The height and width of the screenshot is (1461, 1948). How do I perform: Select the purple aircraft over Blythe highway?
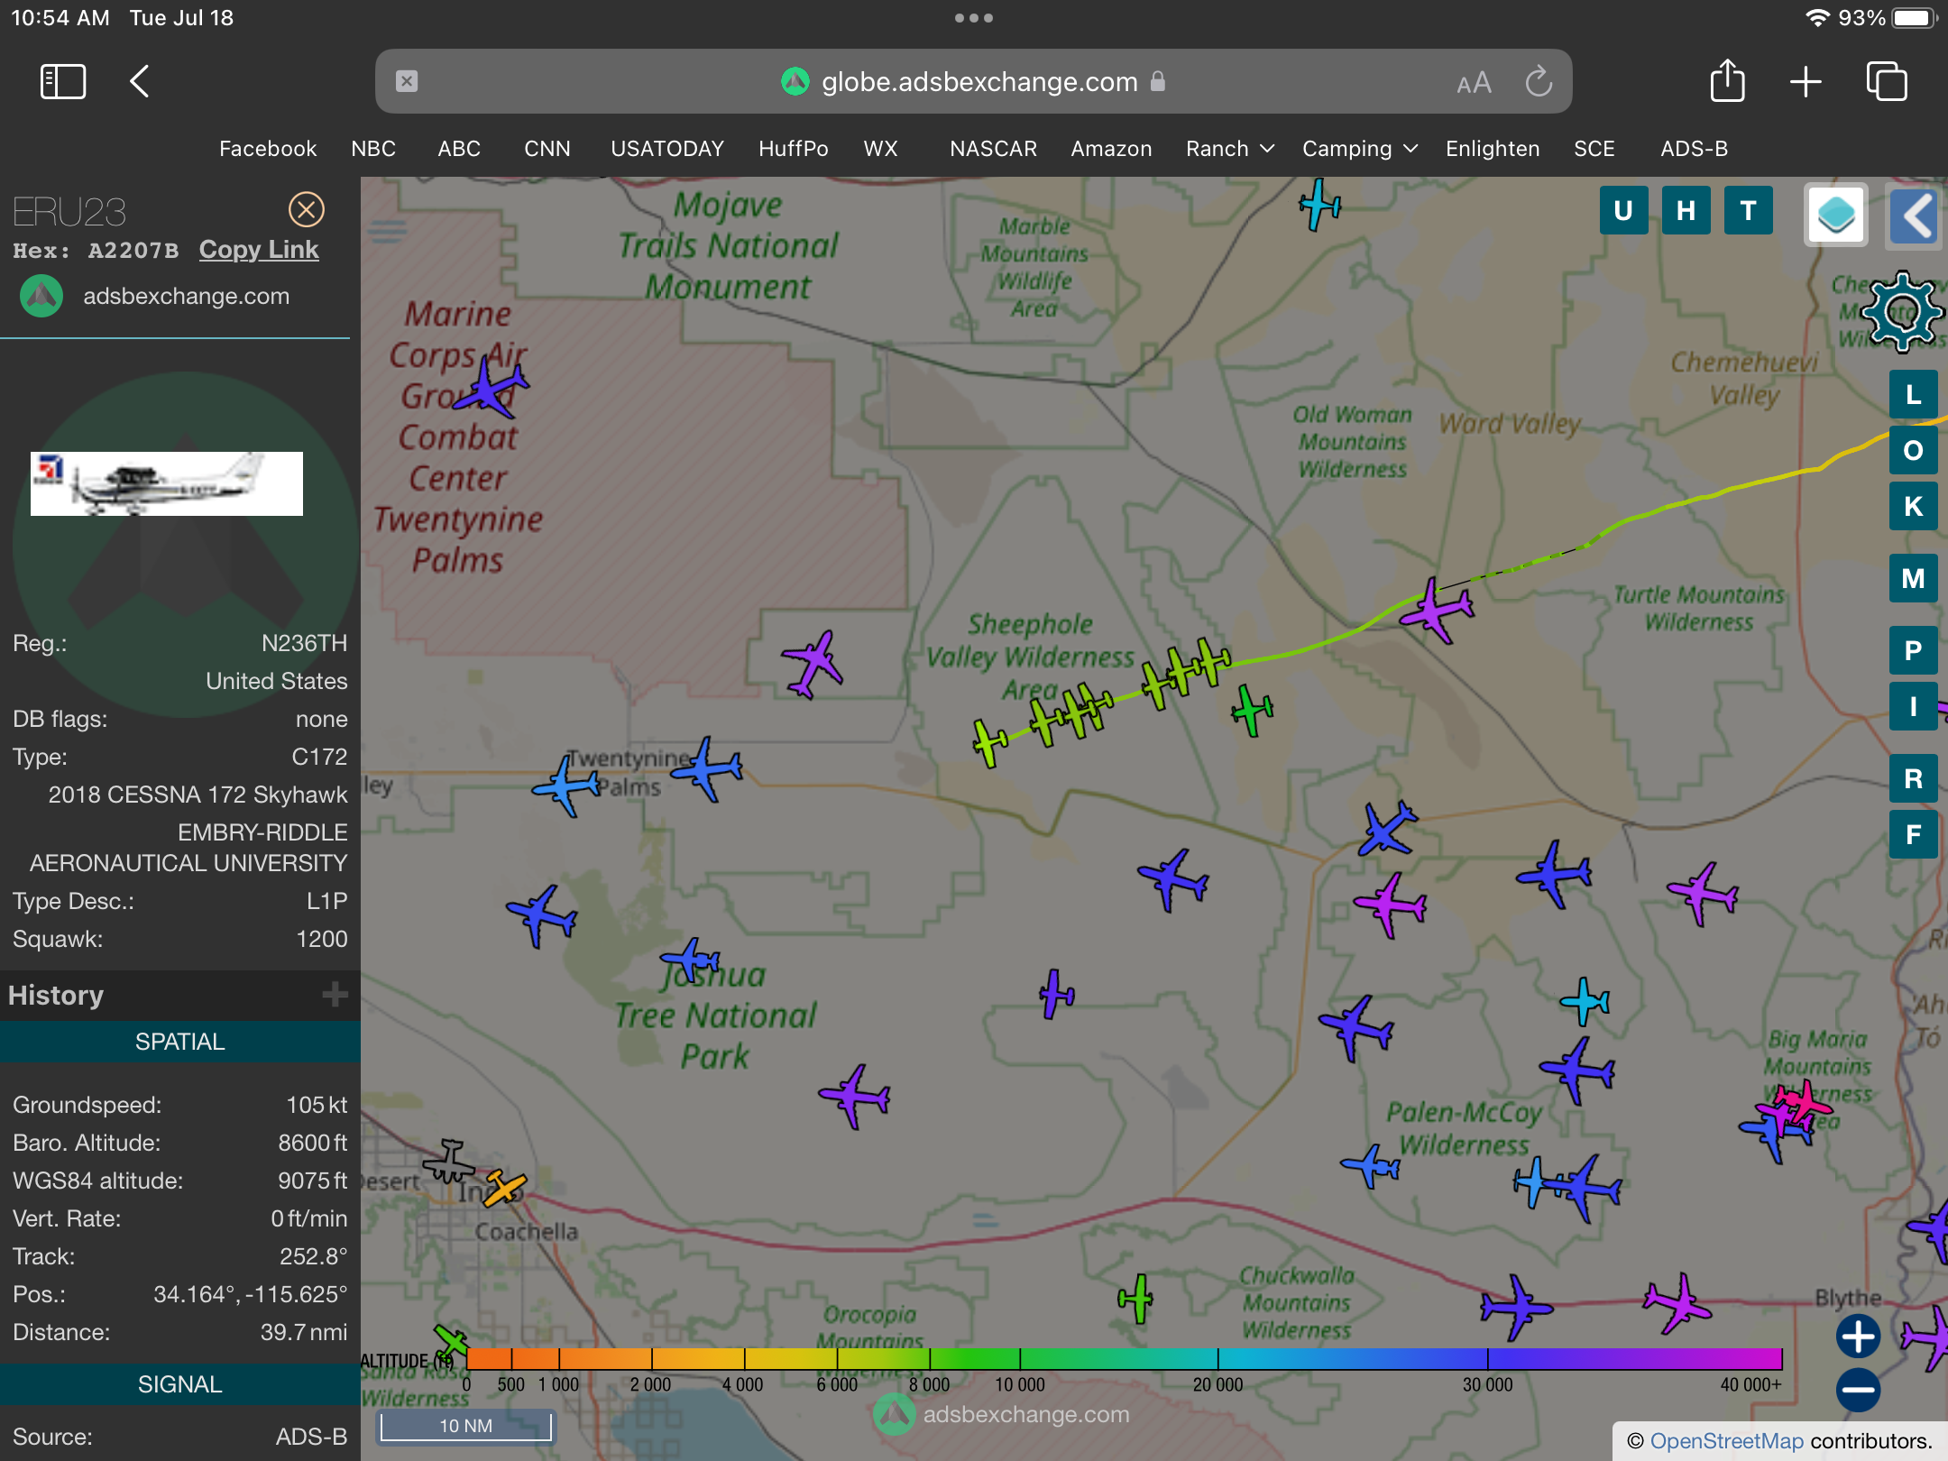pos(1677,1304)
